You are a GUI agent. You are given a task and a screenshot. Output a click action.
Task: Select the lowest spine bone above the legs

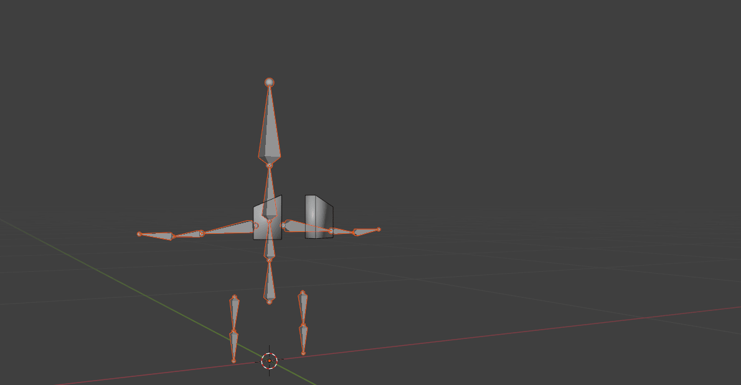point(269,283)
